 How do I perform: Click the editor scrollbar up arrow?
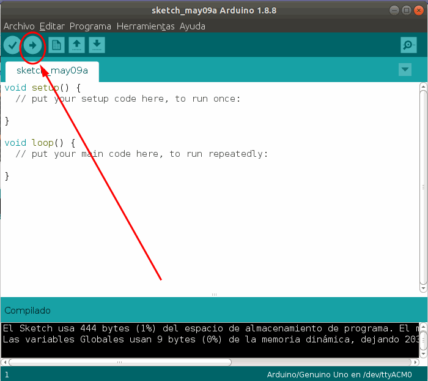423,87
